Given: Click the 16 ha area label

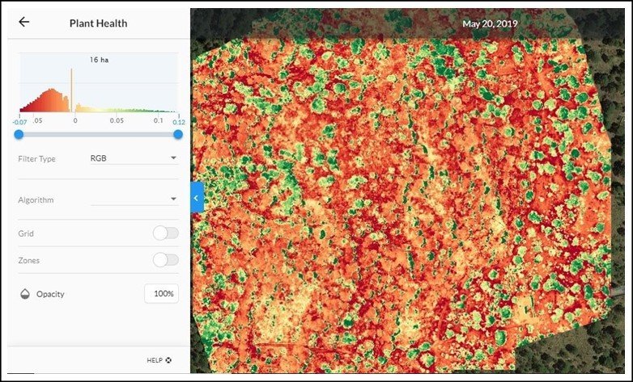Looking at the screenshot, I should pos(99,59).
